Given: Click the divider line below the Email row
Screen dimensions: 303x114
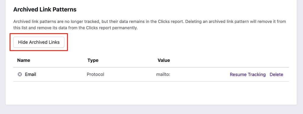Looking at the screenshot, I should pos(151,81).
